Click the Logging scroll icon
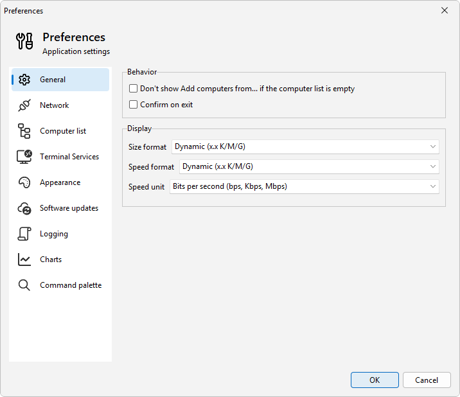This screenshot has height=397, width=460. pos(24,234)
